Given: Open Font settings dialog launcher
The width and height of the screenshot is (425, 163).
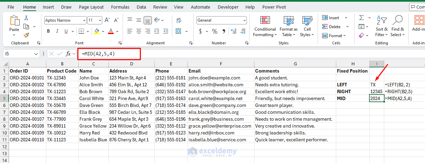Looking at the screenshot, I should (120, 43).
